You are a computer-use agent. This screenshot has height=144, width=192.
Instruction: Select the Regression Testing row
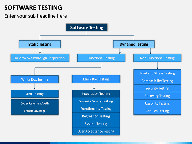coord(96,116)
